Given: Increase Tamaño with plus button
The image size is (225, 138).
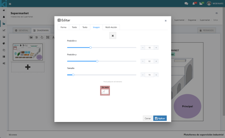Looking at the screenshot, I should [156, 75].
